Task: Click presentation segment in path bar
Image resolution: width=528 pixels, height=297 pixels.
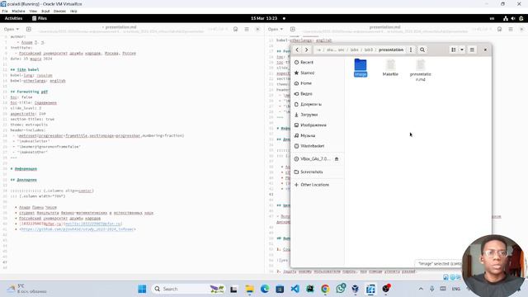Action: (391, 49)
